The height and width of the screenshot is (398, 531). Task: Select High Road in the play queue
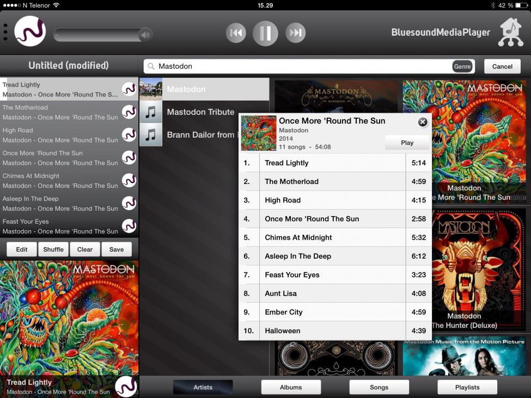69,135
